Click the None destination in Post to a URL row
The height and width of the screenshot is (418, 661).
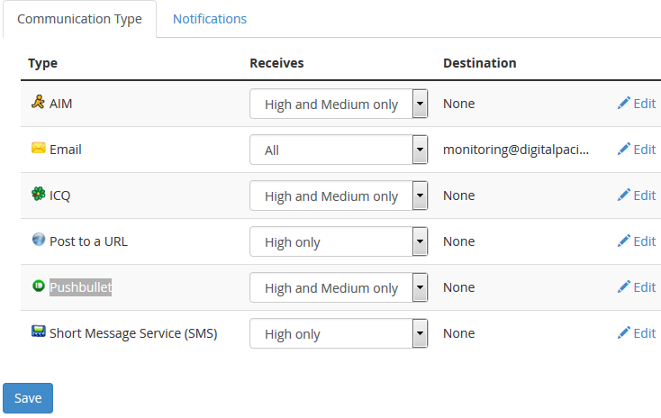(458, 241)
